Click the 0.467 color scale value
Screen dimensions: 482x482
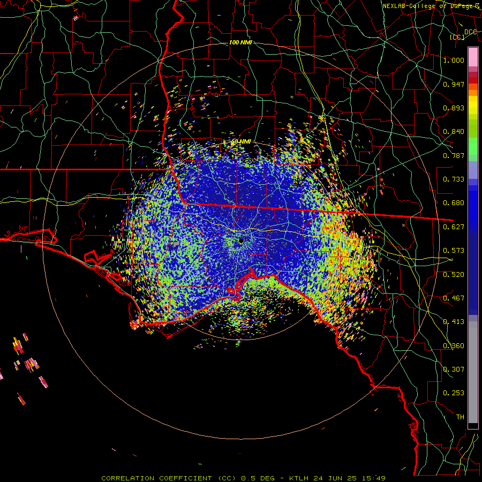click(454, 298)
